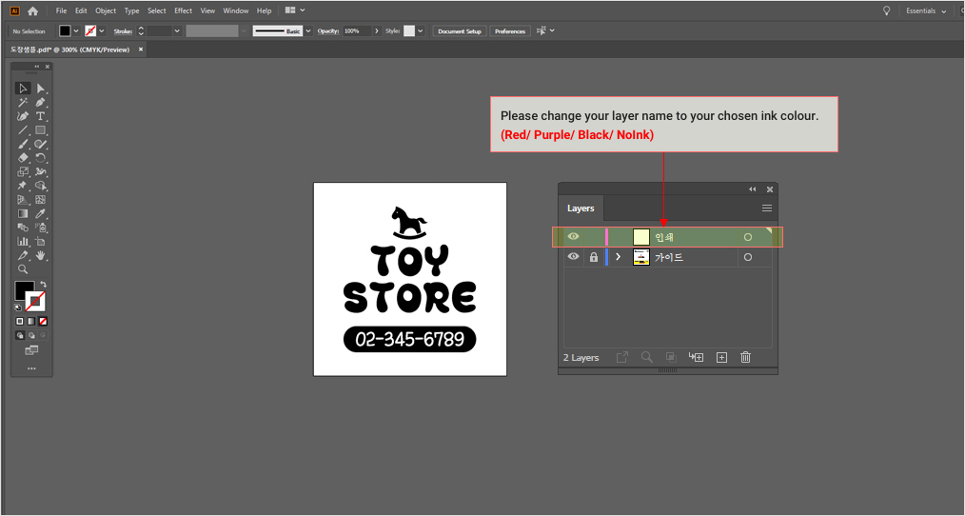
Task: Select the Slice tool
Action: [23, 255]
